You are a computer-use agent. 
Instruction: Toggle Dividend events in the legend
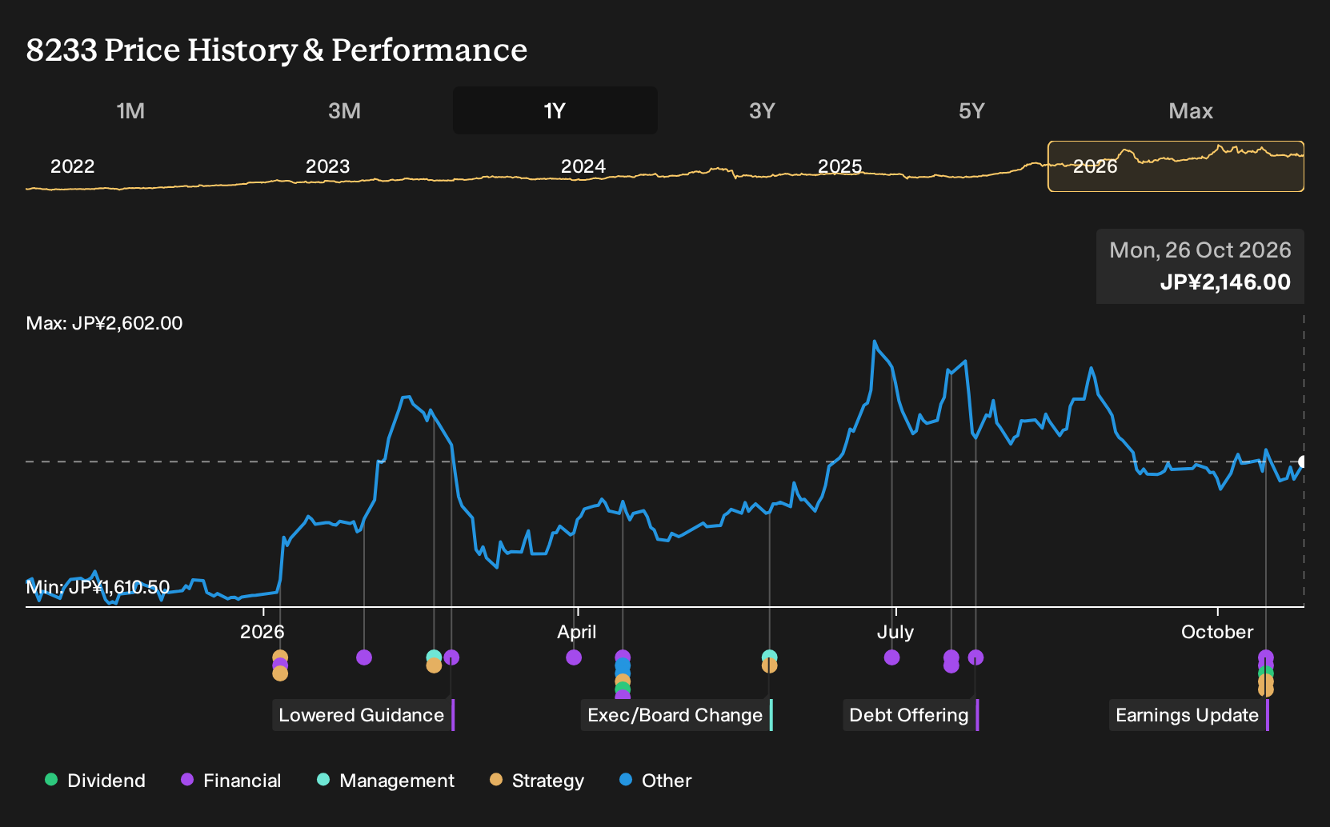coord(95,781)
